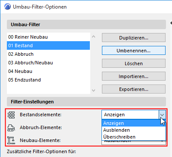
Task: Click the brick wall Bestandselemente icon
Action: click(11, 115)
